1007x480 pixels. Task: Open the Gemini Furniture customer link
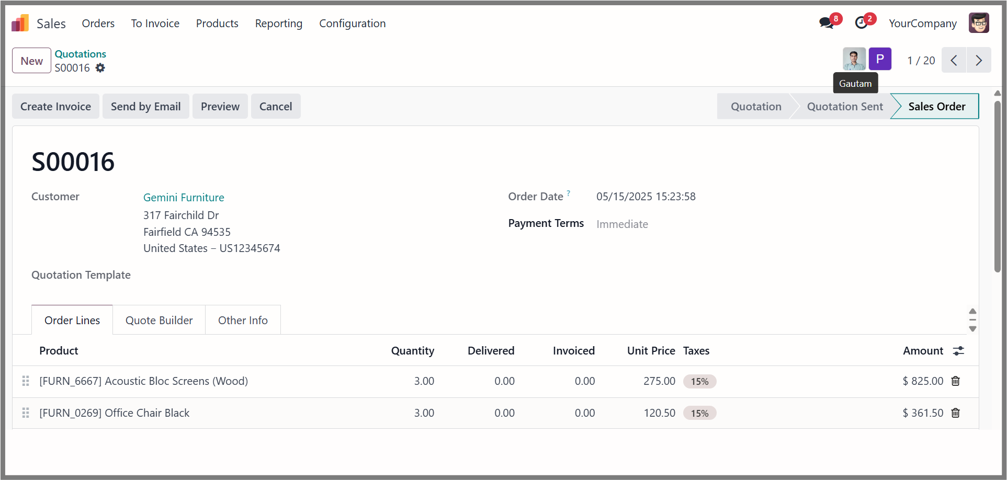[184, 198]
